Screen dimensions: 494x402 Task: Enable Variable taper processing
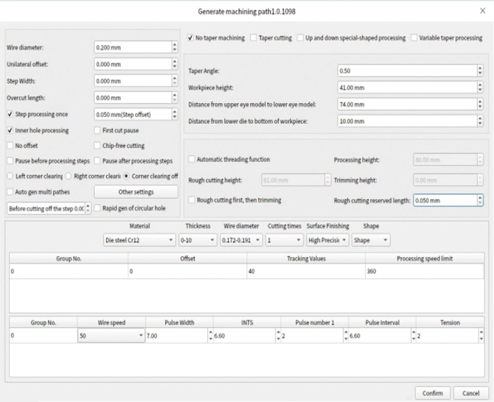tap(414, 38)
